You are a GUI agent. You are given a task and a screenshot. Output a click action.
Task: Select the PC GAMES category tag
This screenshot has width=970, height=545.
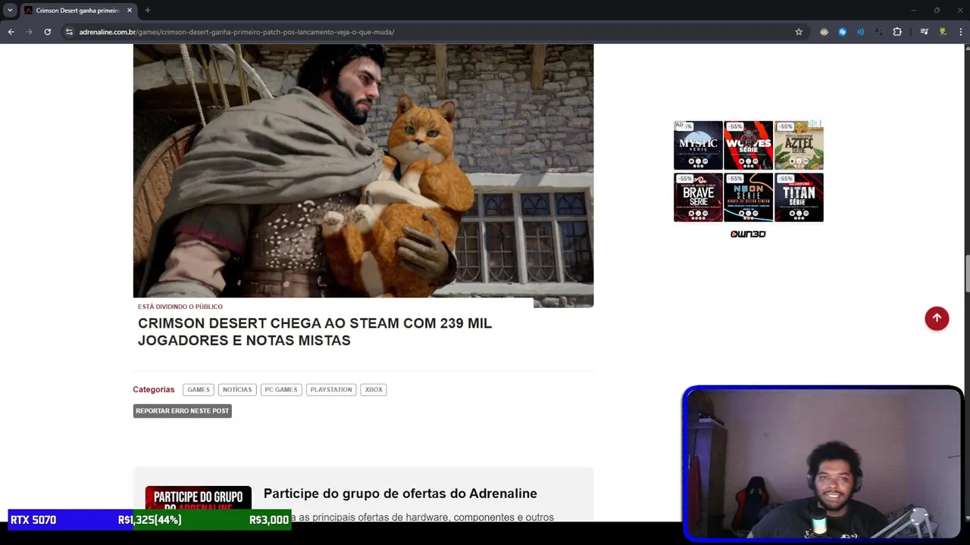tap(281, 389)
